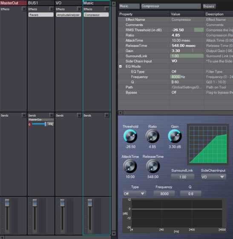The image size is (233, 239).
Task: Add send to VO channel
Action: pyautogui.click(x=79, y=115)
